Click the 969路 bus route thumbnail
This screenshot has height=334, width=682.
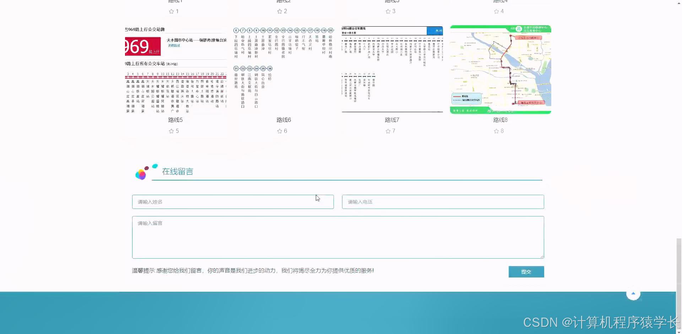[x=175, y=69]
